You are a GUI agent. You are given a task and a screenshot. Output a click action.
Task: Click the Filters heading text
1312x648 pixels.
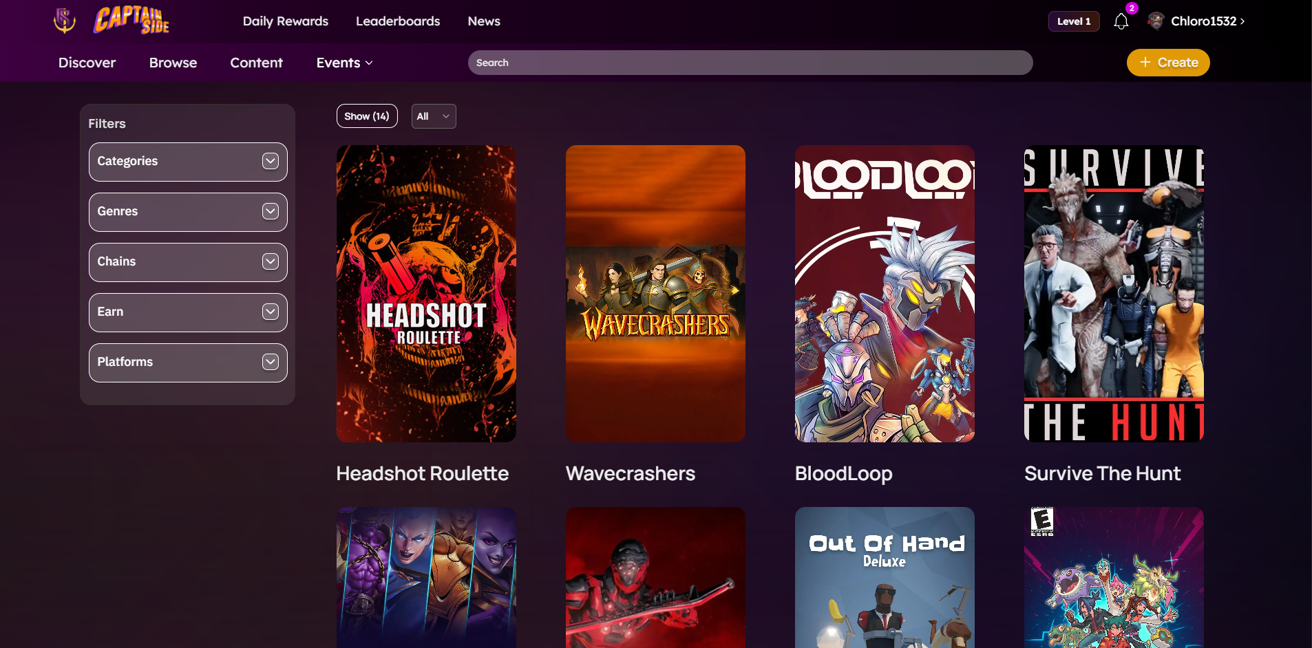point(107,124)
